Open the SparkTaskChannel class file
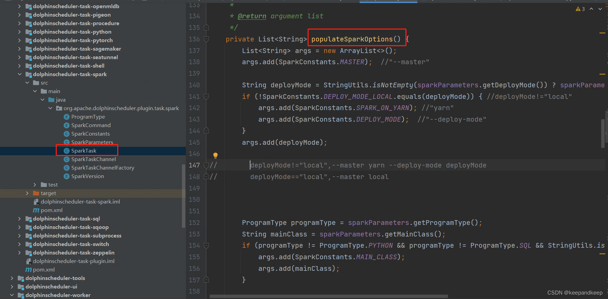 click(x=93, y=159)
